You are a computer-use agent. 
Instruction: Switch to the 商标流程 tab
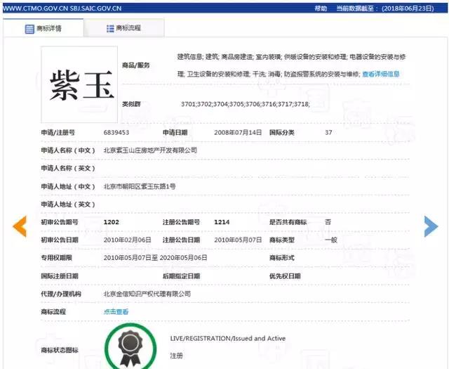[123, 28]
